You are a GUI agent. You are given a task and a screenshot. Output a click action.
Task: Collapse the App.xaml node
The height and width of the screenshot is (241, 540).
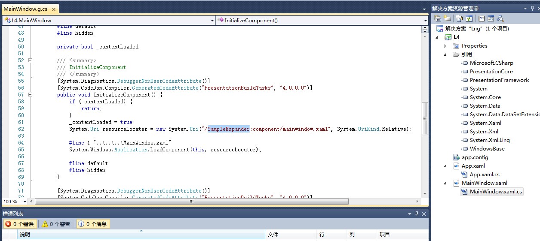click(445, 166)
